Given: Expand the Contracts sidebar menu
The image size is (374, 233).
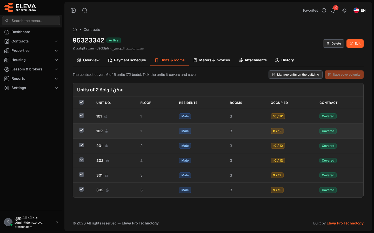Looking at the screenshot, I should click(31, 41).
